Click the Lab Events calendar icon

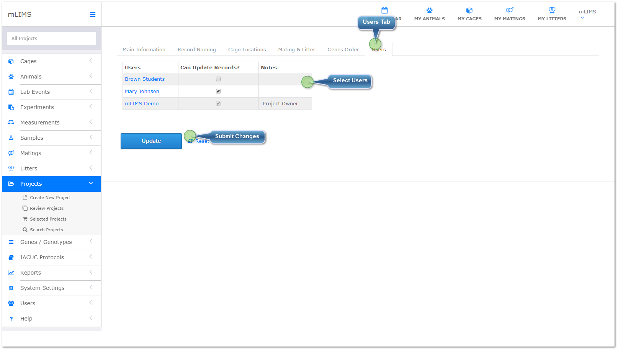click(11, 92)
